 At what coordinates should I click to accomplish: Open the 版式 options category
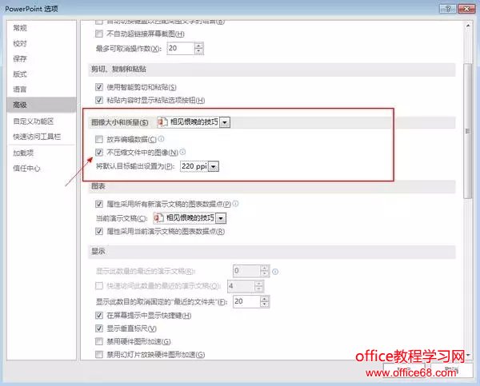pyautogui.click(x=20, y=74)
